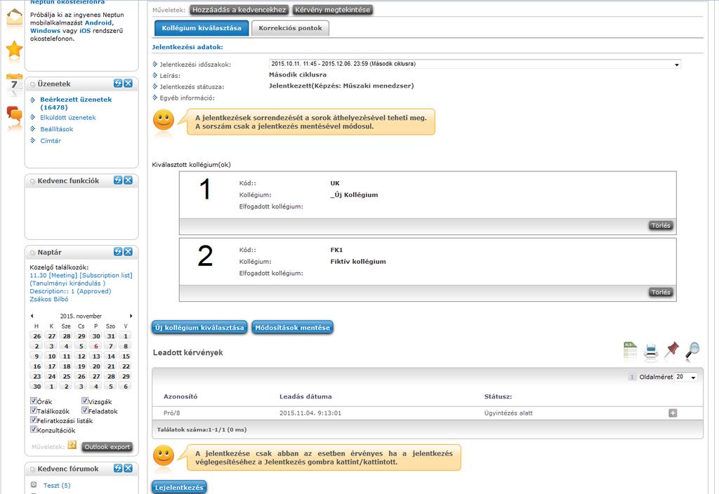The width and height of the screenshot is (719, 494).
Task: Click the Lejelentkezés button
Action: point(179,487)
